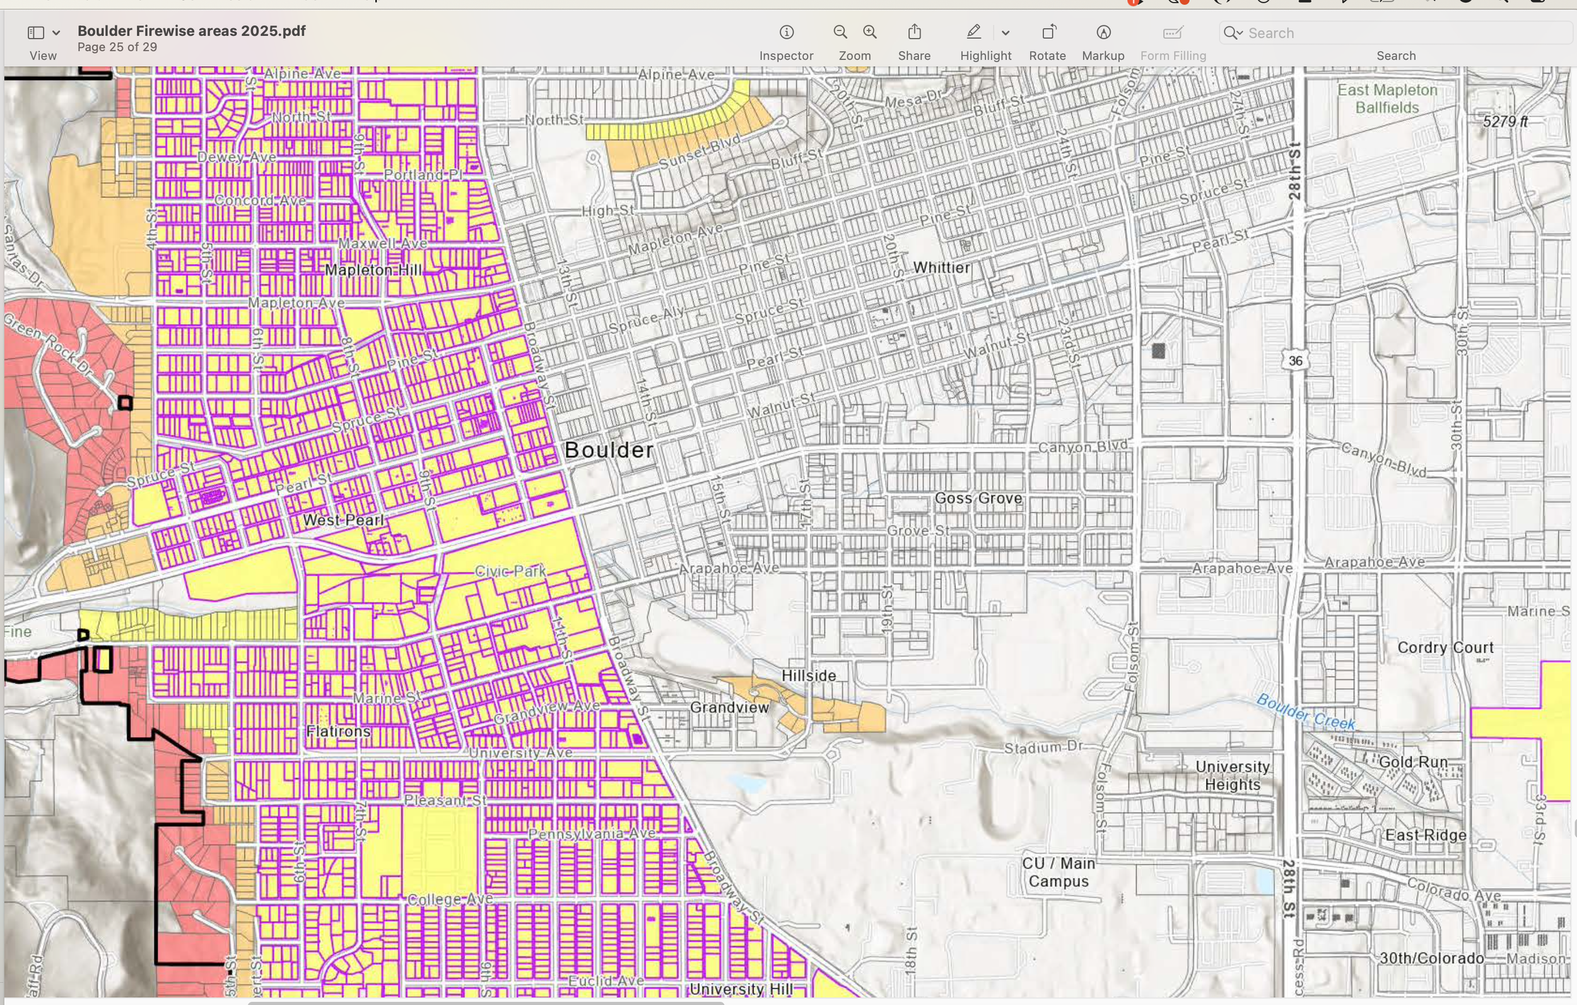Viewport: 1577px width, 1005px height.
Task: Click the Form Filling icon
Action: (x=1173, y=32)
